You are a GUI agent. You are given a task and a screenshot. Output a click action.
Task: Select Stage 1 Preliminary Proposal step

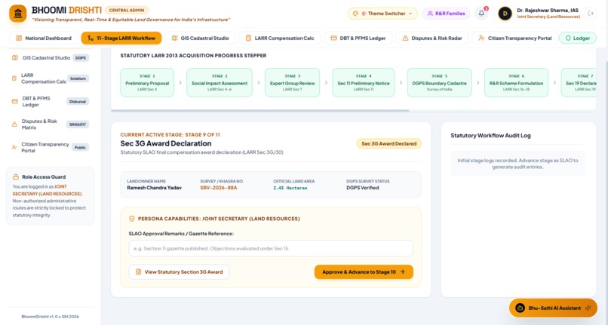tap(147, 83)
